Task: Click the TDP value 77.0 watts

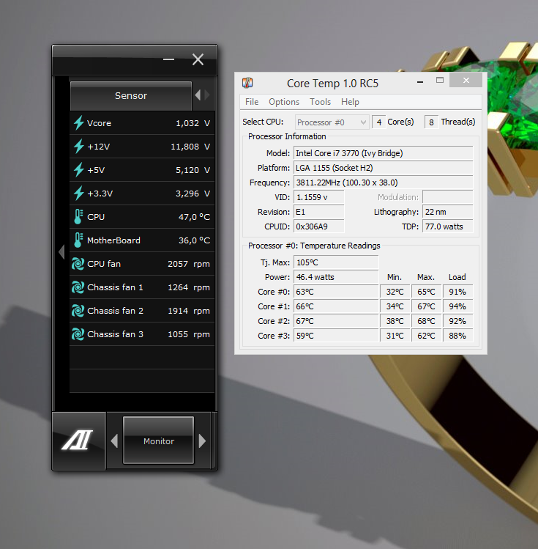Action: click(448, 227)
